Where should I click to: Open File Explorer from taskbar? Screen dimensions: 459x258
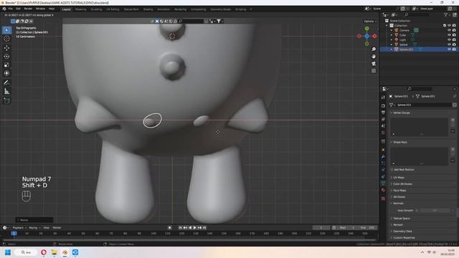[x=55, y=252]
